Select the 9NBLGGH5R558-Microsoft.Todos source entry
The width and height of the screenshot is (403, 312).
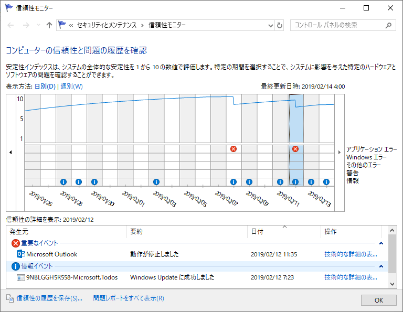coord(72,277)
